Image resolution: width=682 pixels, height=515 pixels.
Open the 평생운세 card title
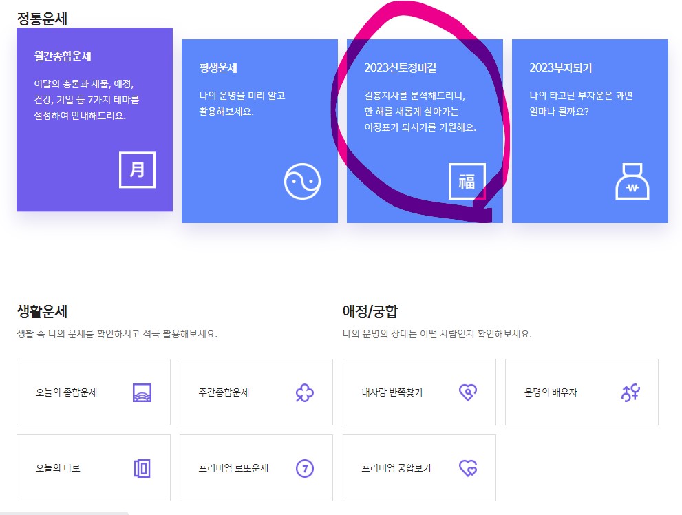[218, 68]
